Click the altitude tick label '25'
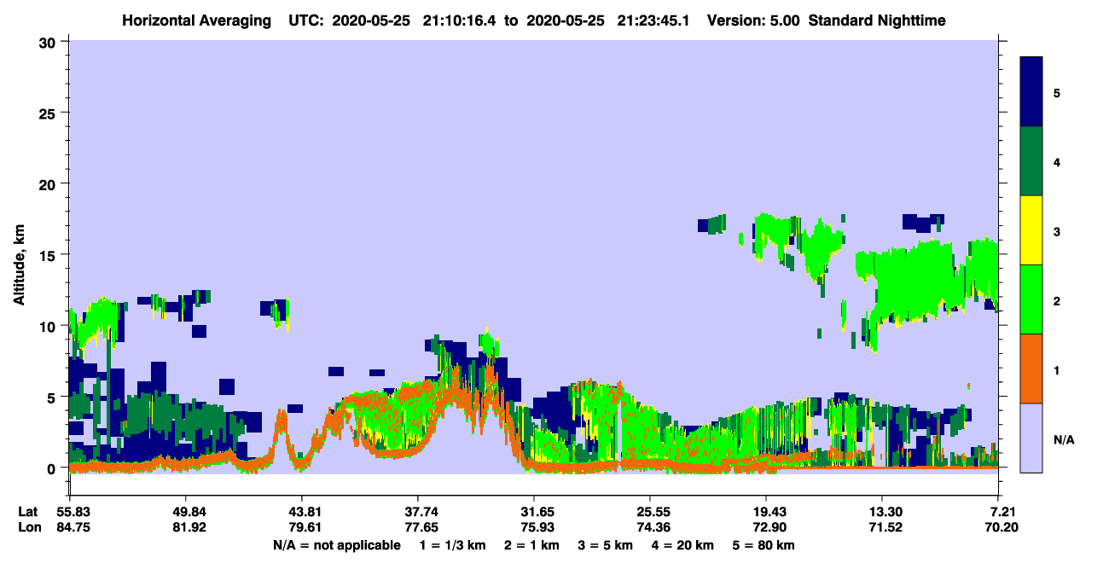 (x=49, y=113)
